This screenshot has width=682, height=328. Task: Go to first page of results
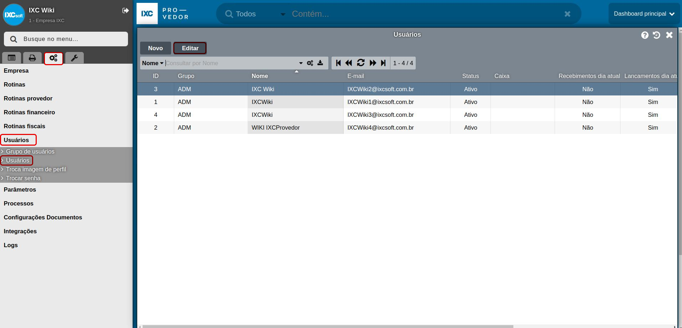click(338, 63)
